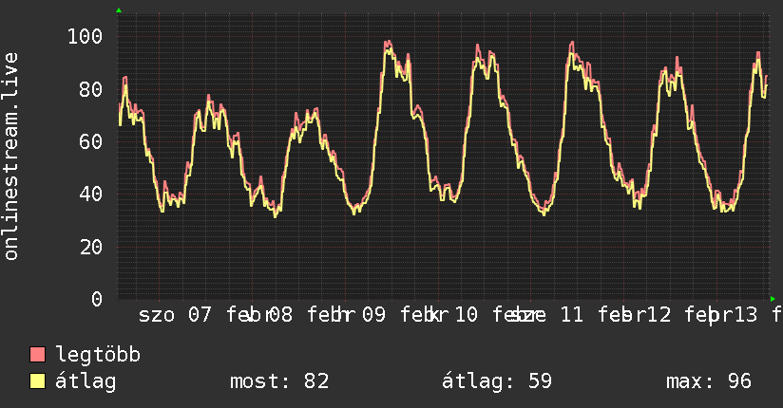Click the y-axis label 100
This screenshot has width=783, height=408.
pyautogui.click(x=85, y=36)
